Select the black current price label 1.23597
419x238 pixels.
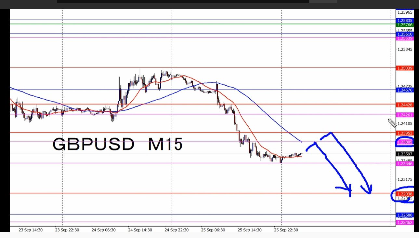click(404, 154)
